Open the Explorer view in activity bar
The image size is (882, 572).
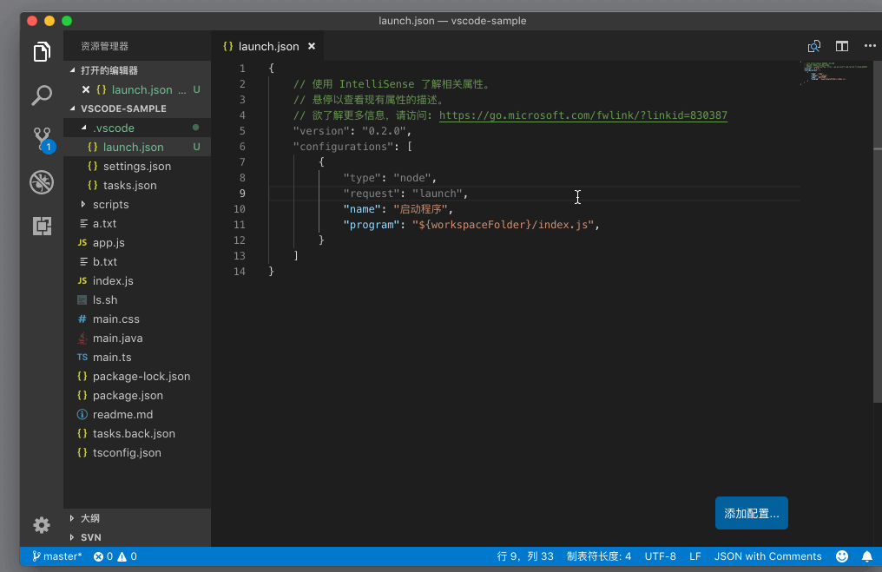pos(42,52)
